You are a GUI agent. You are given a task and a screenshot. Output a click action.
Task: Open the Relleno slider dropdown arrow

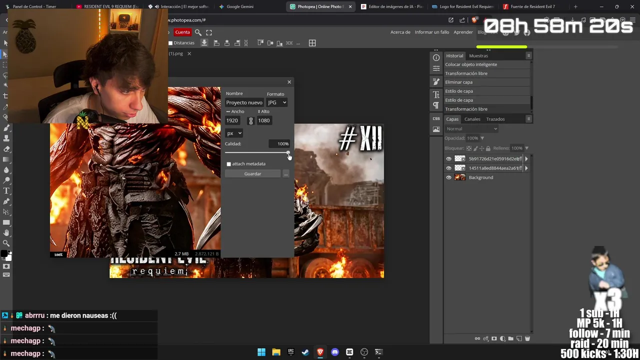(x=526, y=148)
